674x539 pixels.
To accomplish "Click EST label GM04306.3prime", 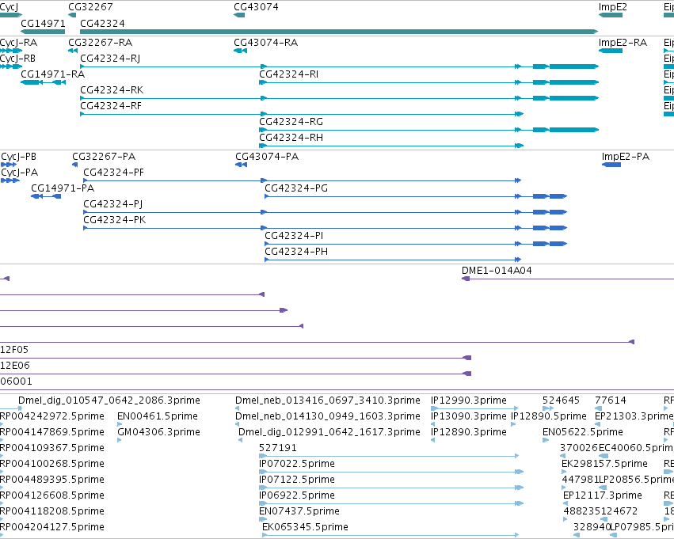I will [158, 432].
